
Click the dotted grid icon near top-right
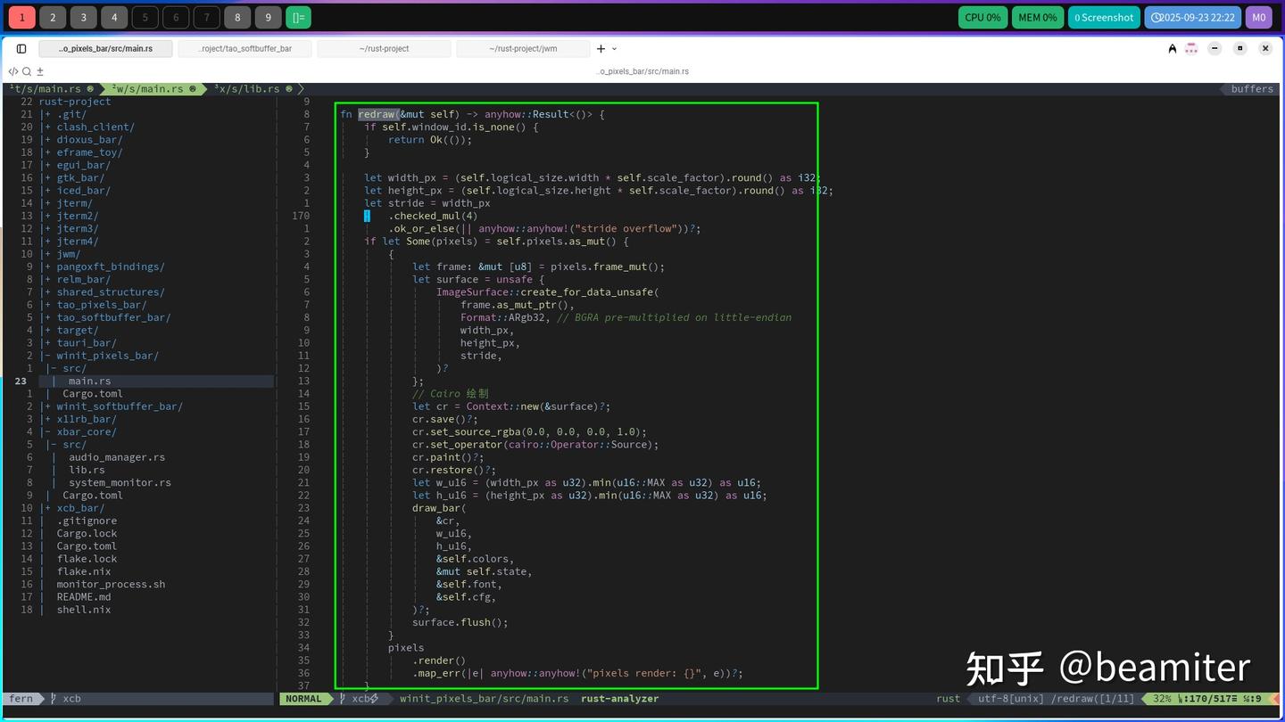coord(1191,49)
